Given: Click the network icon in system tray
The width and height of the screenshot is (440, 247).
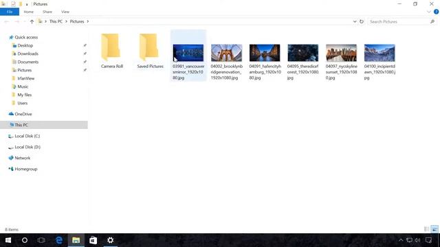Looking at the screenshot, I should click(x=410, y=240).
